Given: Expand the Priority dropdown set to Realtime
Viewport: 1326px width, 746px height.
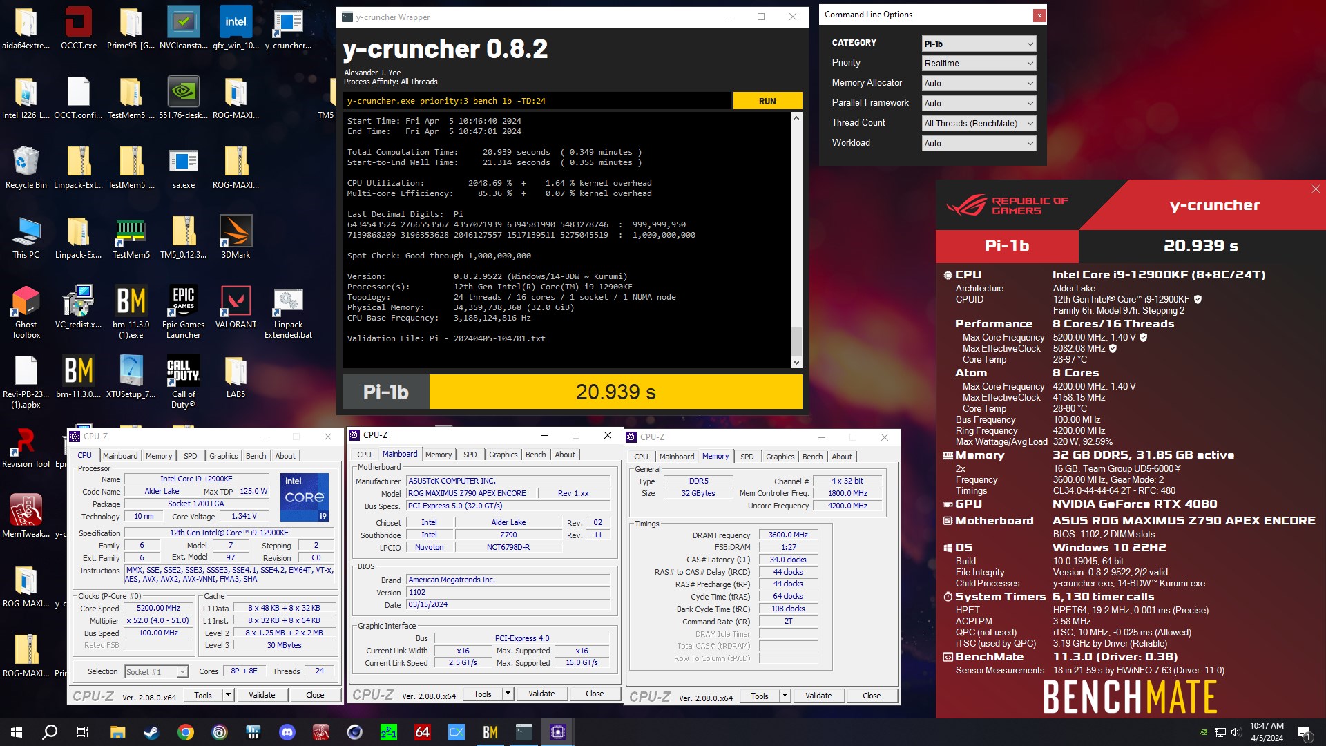Looking at the screenshot, I should [x=979, y=63].
